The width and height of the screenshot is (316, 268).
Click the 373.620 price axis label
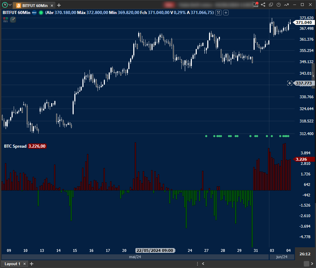[x=306, y=18]
